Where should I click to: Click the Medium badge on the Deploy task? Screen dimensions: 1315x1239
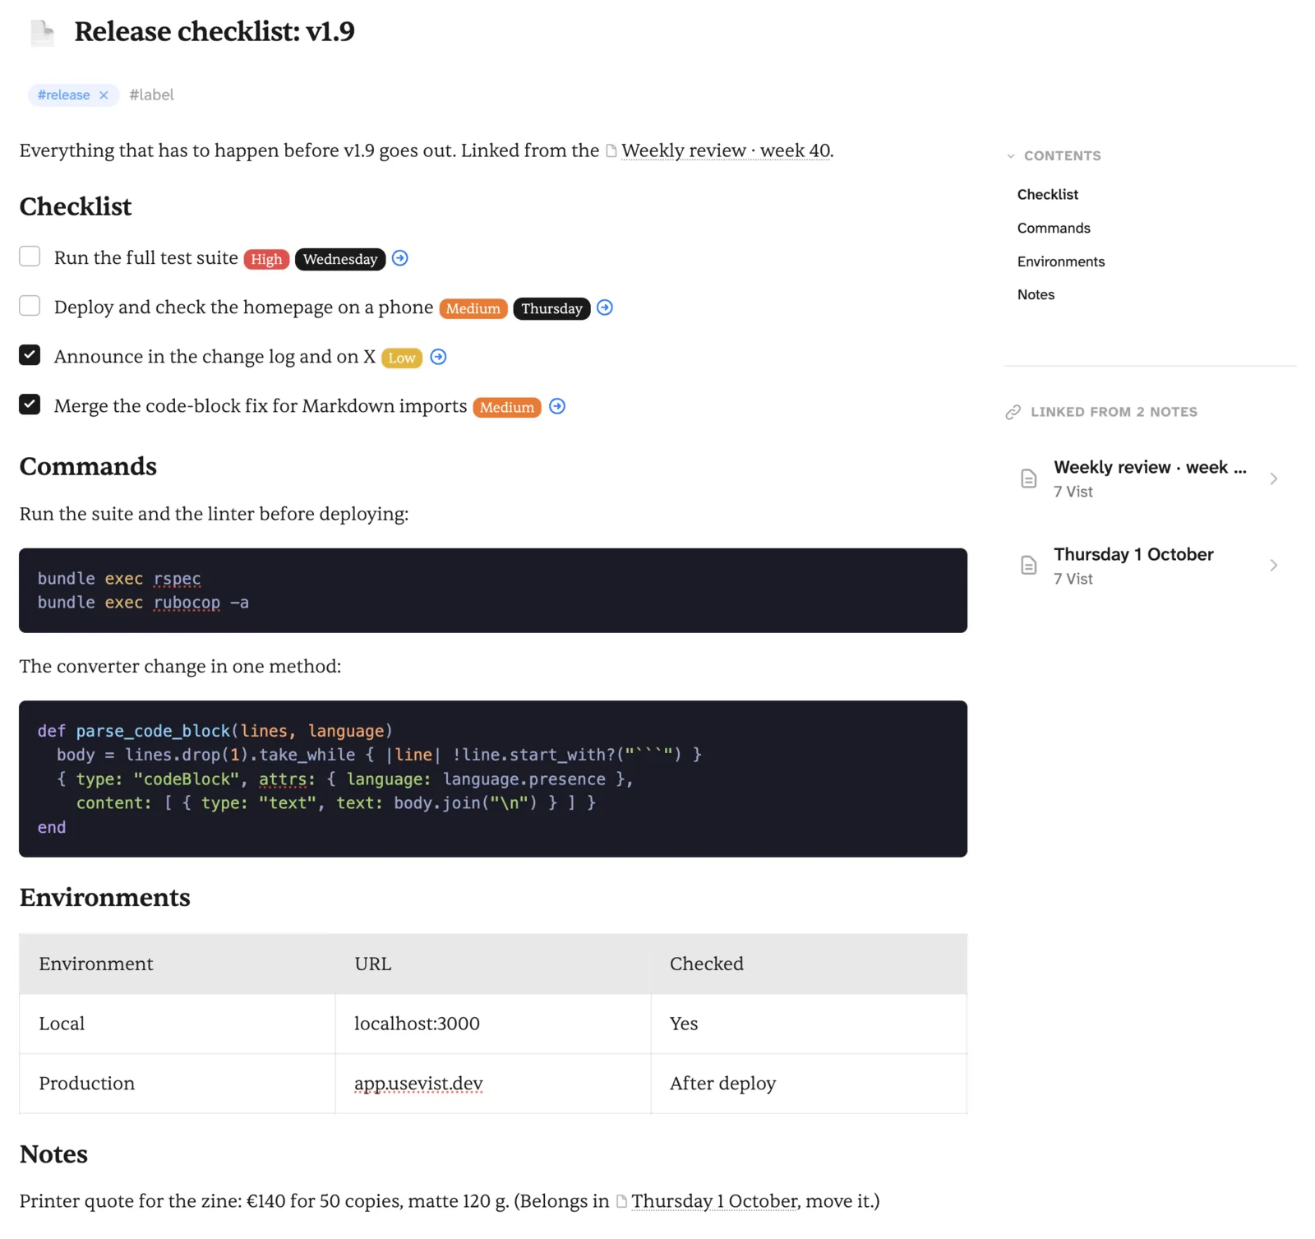473,308
